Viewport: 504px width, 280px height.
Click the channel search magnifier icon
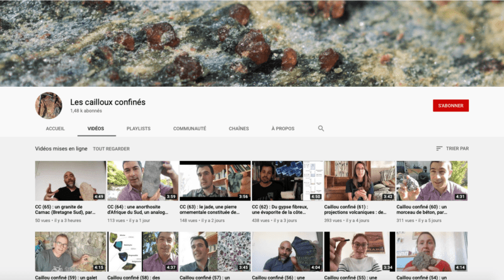(321, 128)
